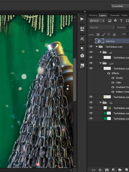Screen dimensions: 129x172
Task: Click the green-and-white filled layer thumbnail at bottom
Action: click(107, 118)
